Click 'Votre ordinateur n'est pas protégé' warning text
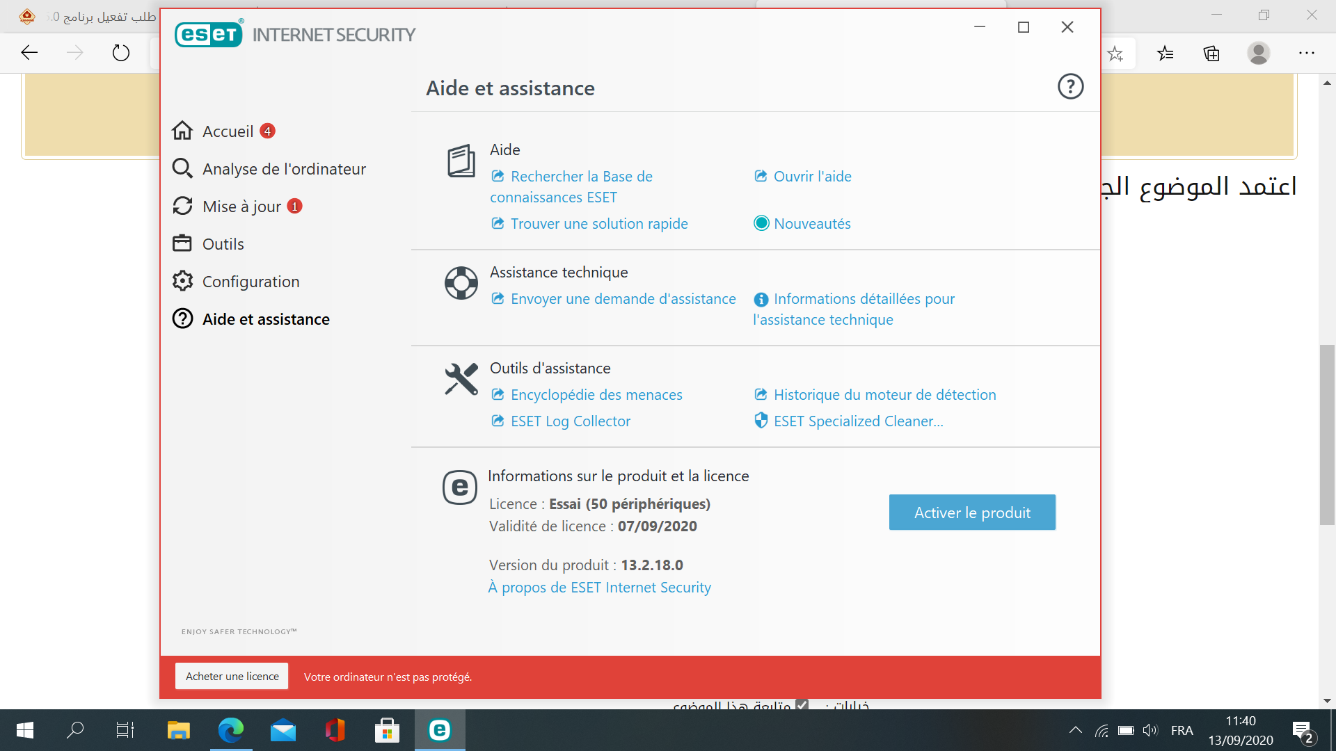 tap(388, 677)
